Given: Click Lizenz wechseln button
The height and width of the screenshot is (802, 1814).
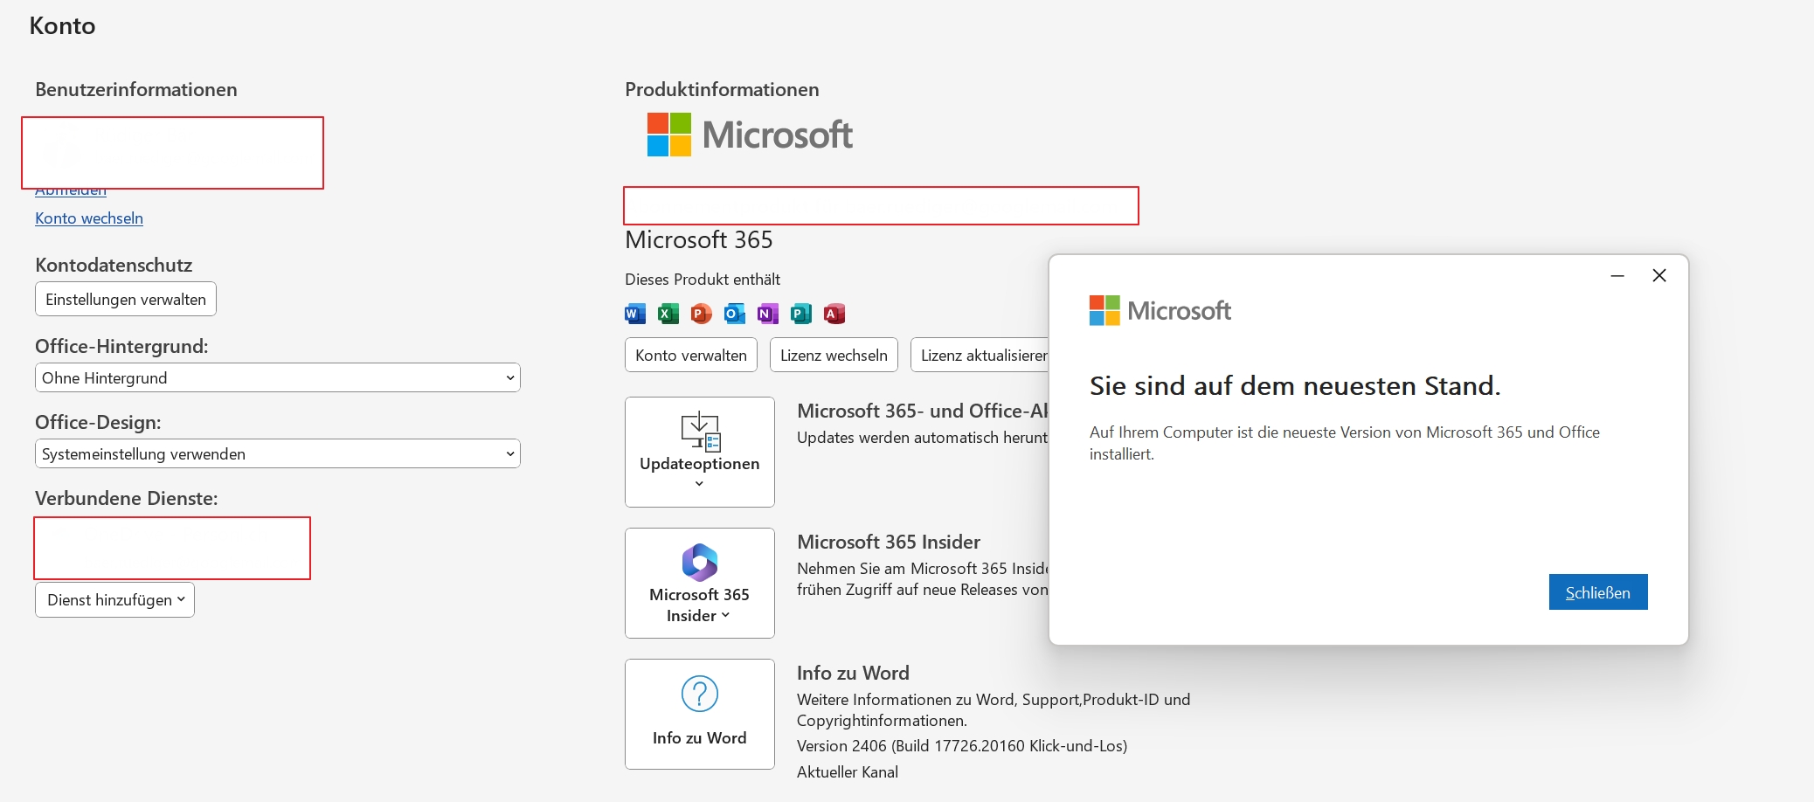Looking at the screenshot, I should (834, 355).
